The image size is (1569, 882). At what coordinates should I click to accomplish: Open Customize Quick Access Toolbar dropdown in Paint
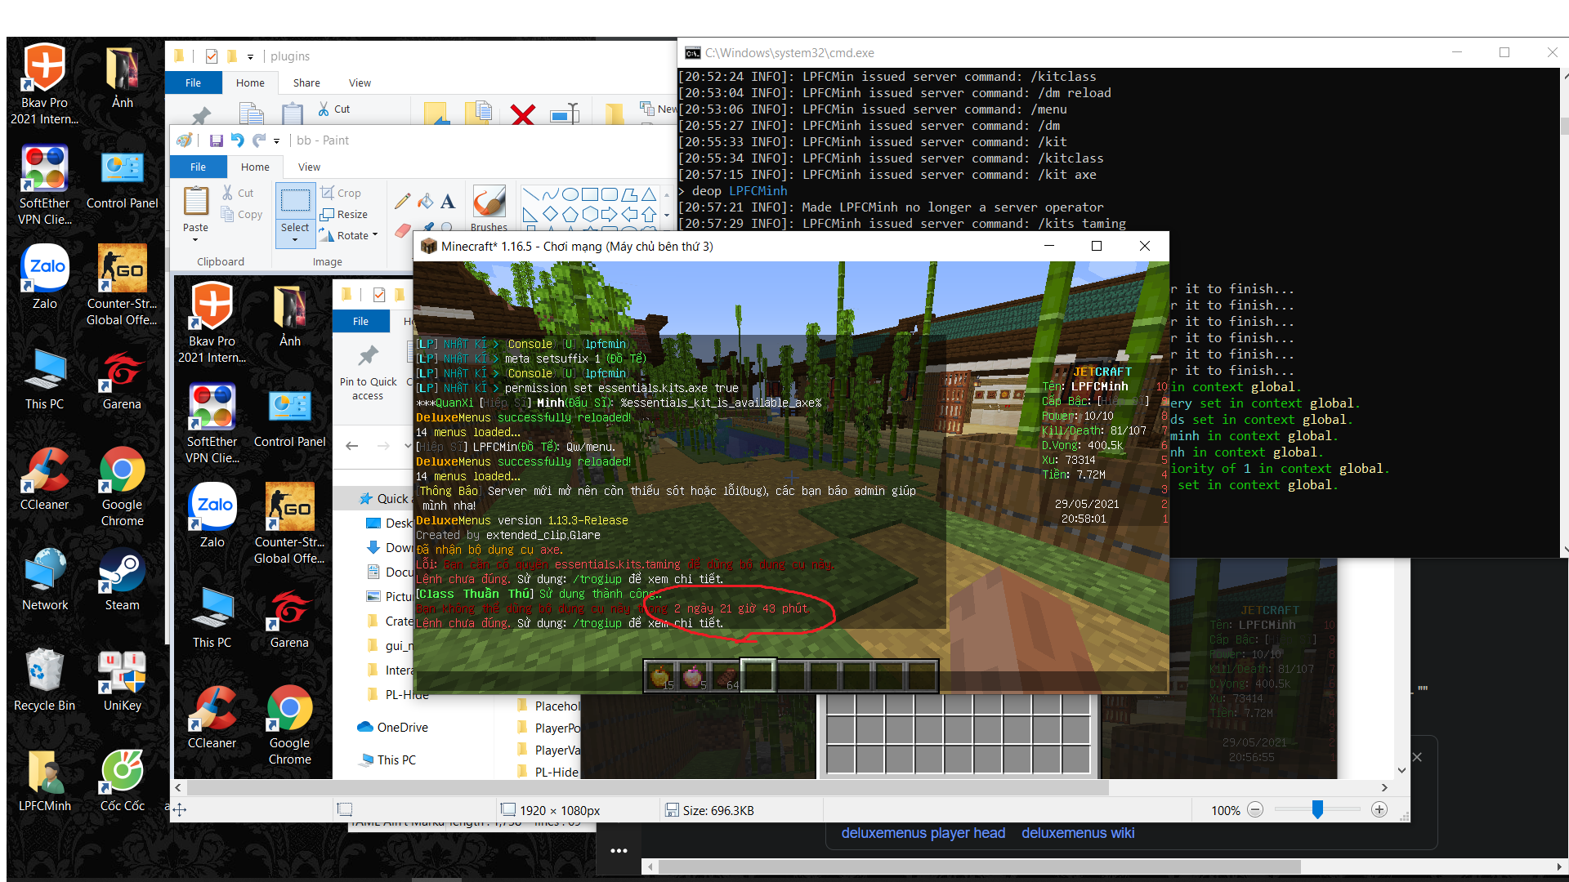[x=276, y=141]
